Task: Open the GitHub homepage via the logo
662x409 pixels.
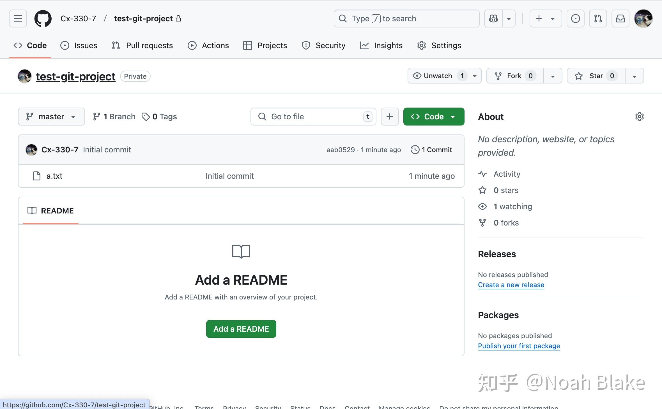Action: 43,18
